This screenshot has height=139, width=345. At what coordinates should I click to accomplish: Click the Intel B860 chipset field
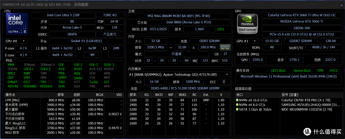(189, 22)
